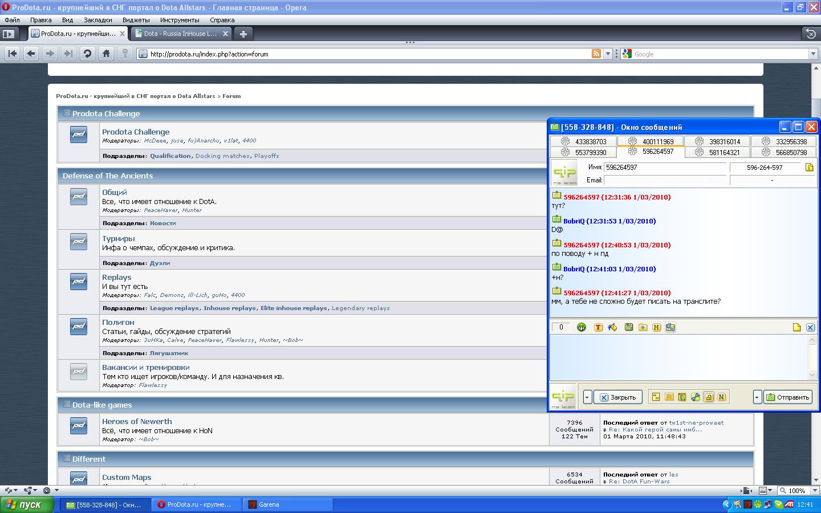Screen dimensions: 821x513
Task: Click the green ICQ flower tray icon
Action: coord(758,504)
